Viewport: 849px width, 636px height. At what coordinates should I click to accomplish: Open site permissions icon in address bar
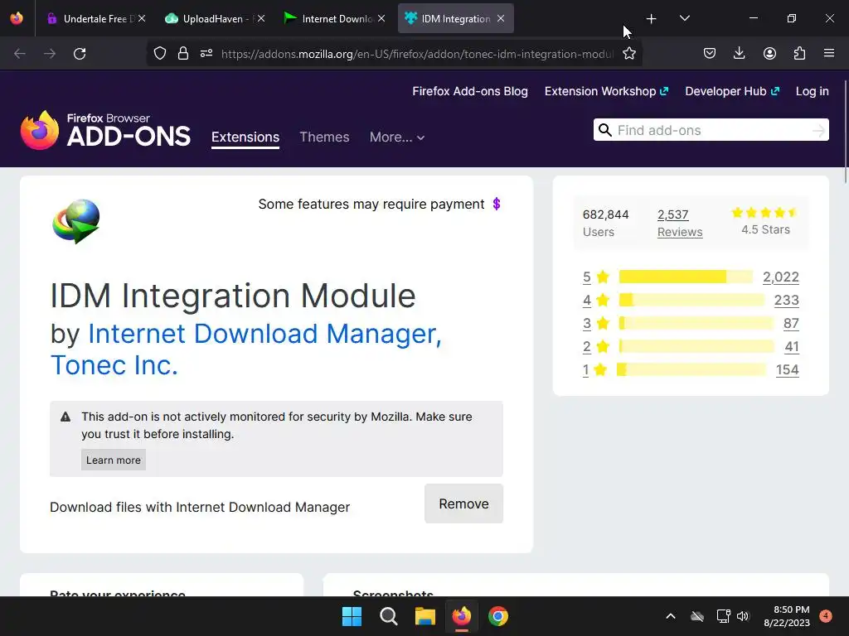click(x=206, y=54)
